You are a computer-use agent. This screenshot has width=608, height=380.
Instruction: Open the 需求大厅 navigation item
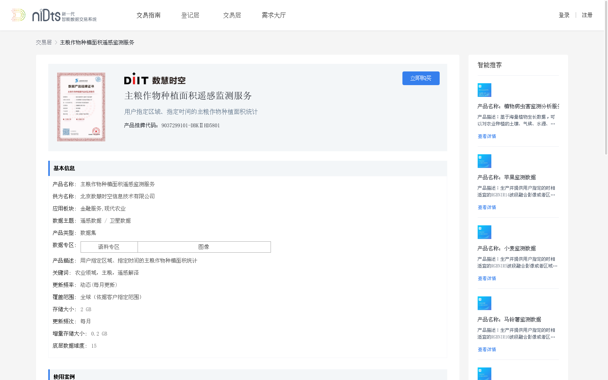tap(274, 15)
